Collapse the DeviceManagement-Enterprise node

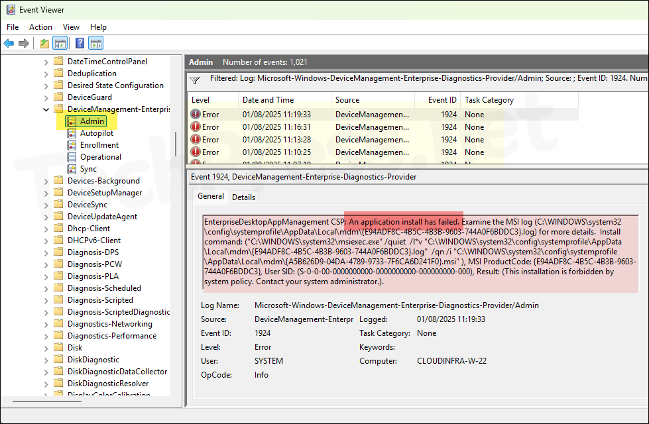(x=46, y=109)
